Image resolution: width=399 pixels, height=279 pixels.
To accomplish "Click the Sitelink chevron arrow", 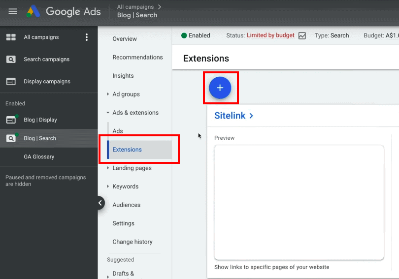I will coord(251,116).
